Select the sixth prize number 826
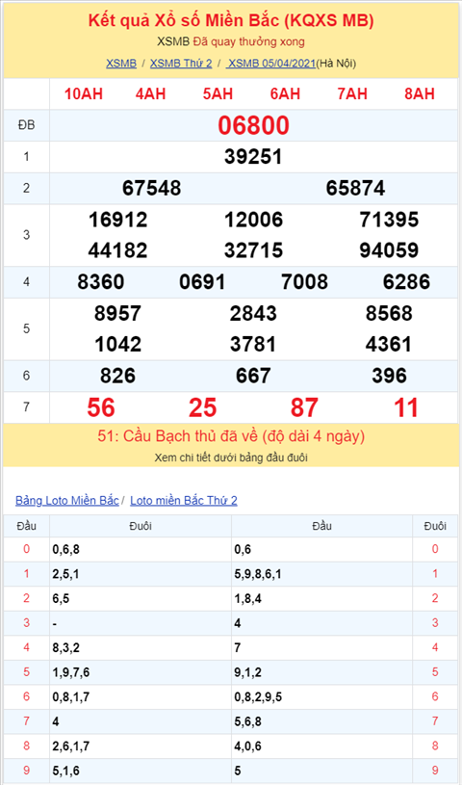Screen dimensions: 462x785 pos(117,376)
